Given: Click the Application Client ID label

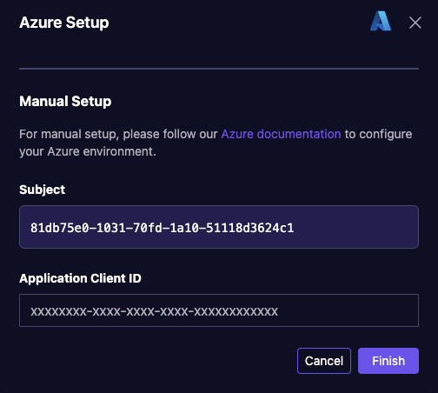Looking at the screenshot, I should [80, 278].
